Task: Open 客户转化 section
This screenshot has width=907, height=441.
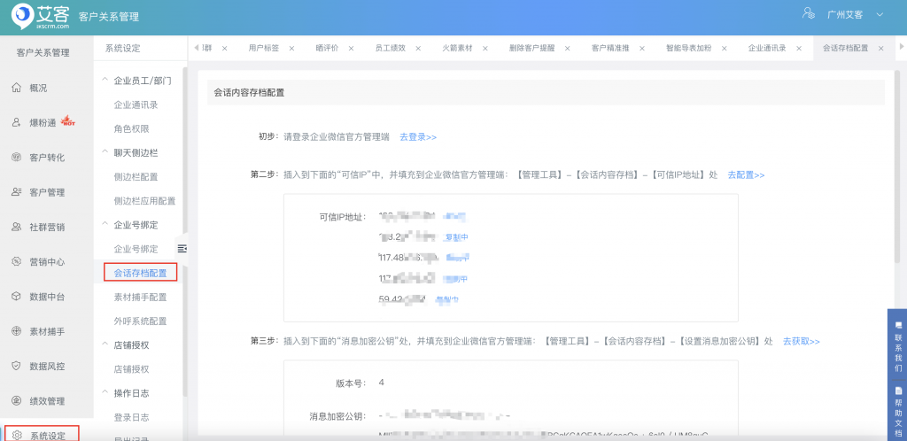Action: click(47, 158)
